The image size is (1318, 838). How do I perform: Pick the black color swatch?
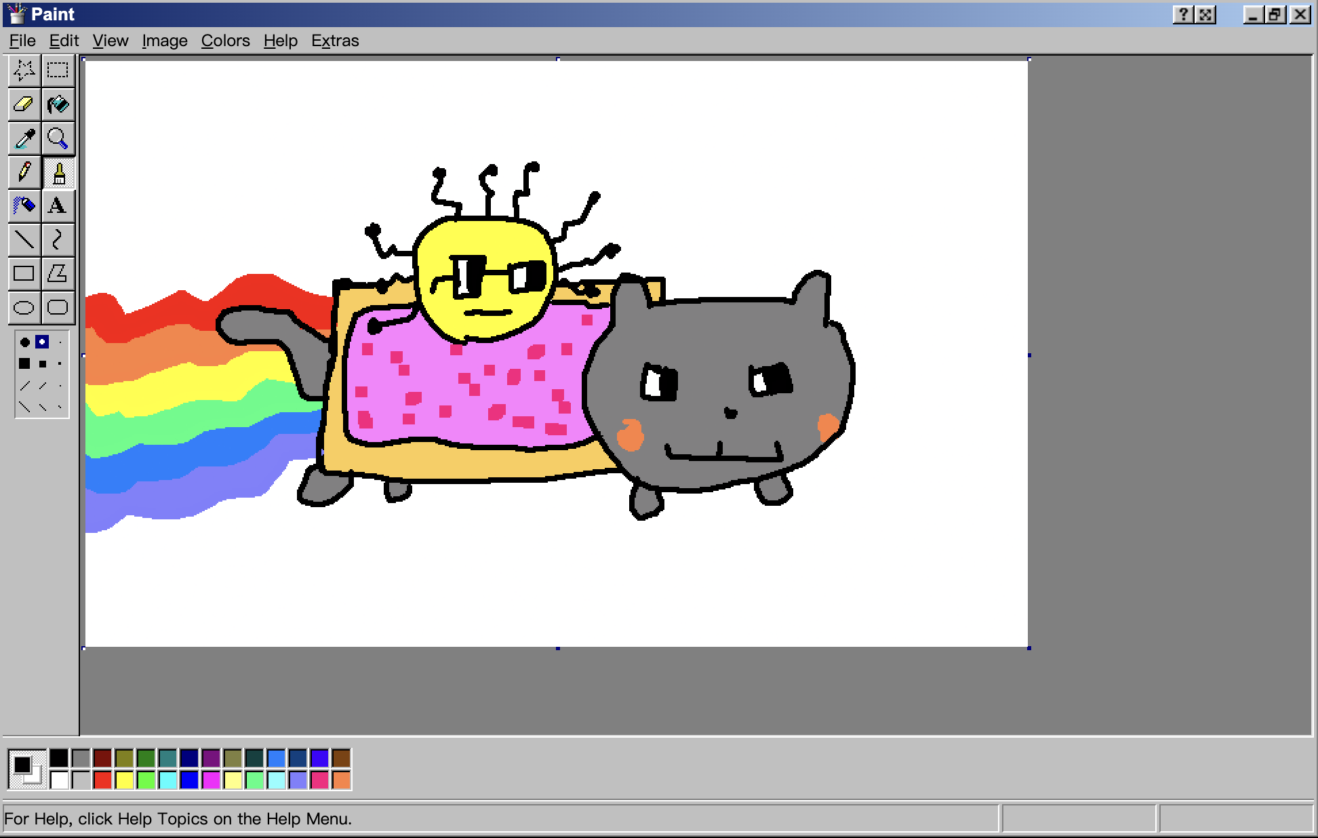[x=59, y=758]
